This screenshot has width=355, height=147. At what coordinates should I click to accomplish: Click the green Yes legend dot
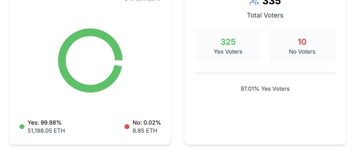[x=22, y=127]
